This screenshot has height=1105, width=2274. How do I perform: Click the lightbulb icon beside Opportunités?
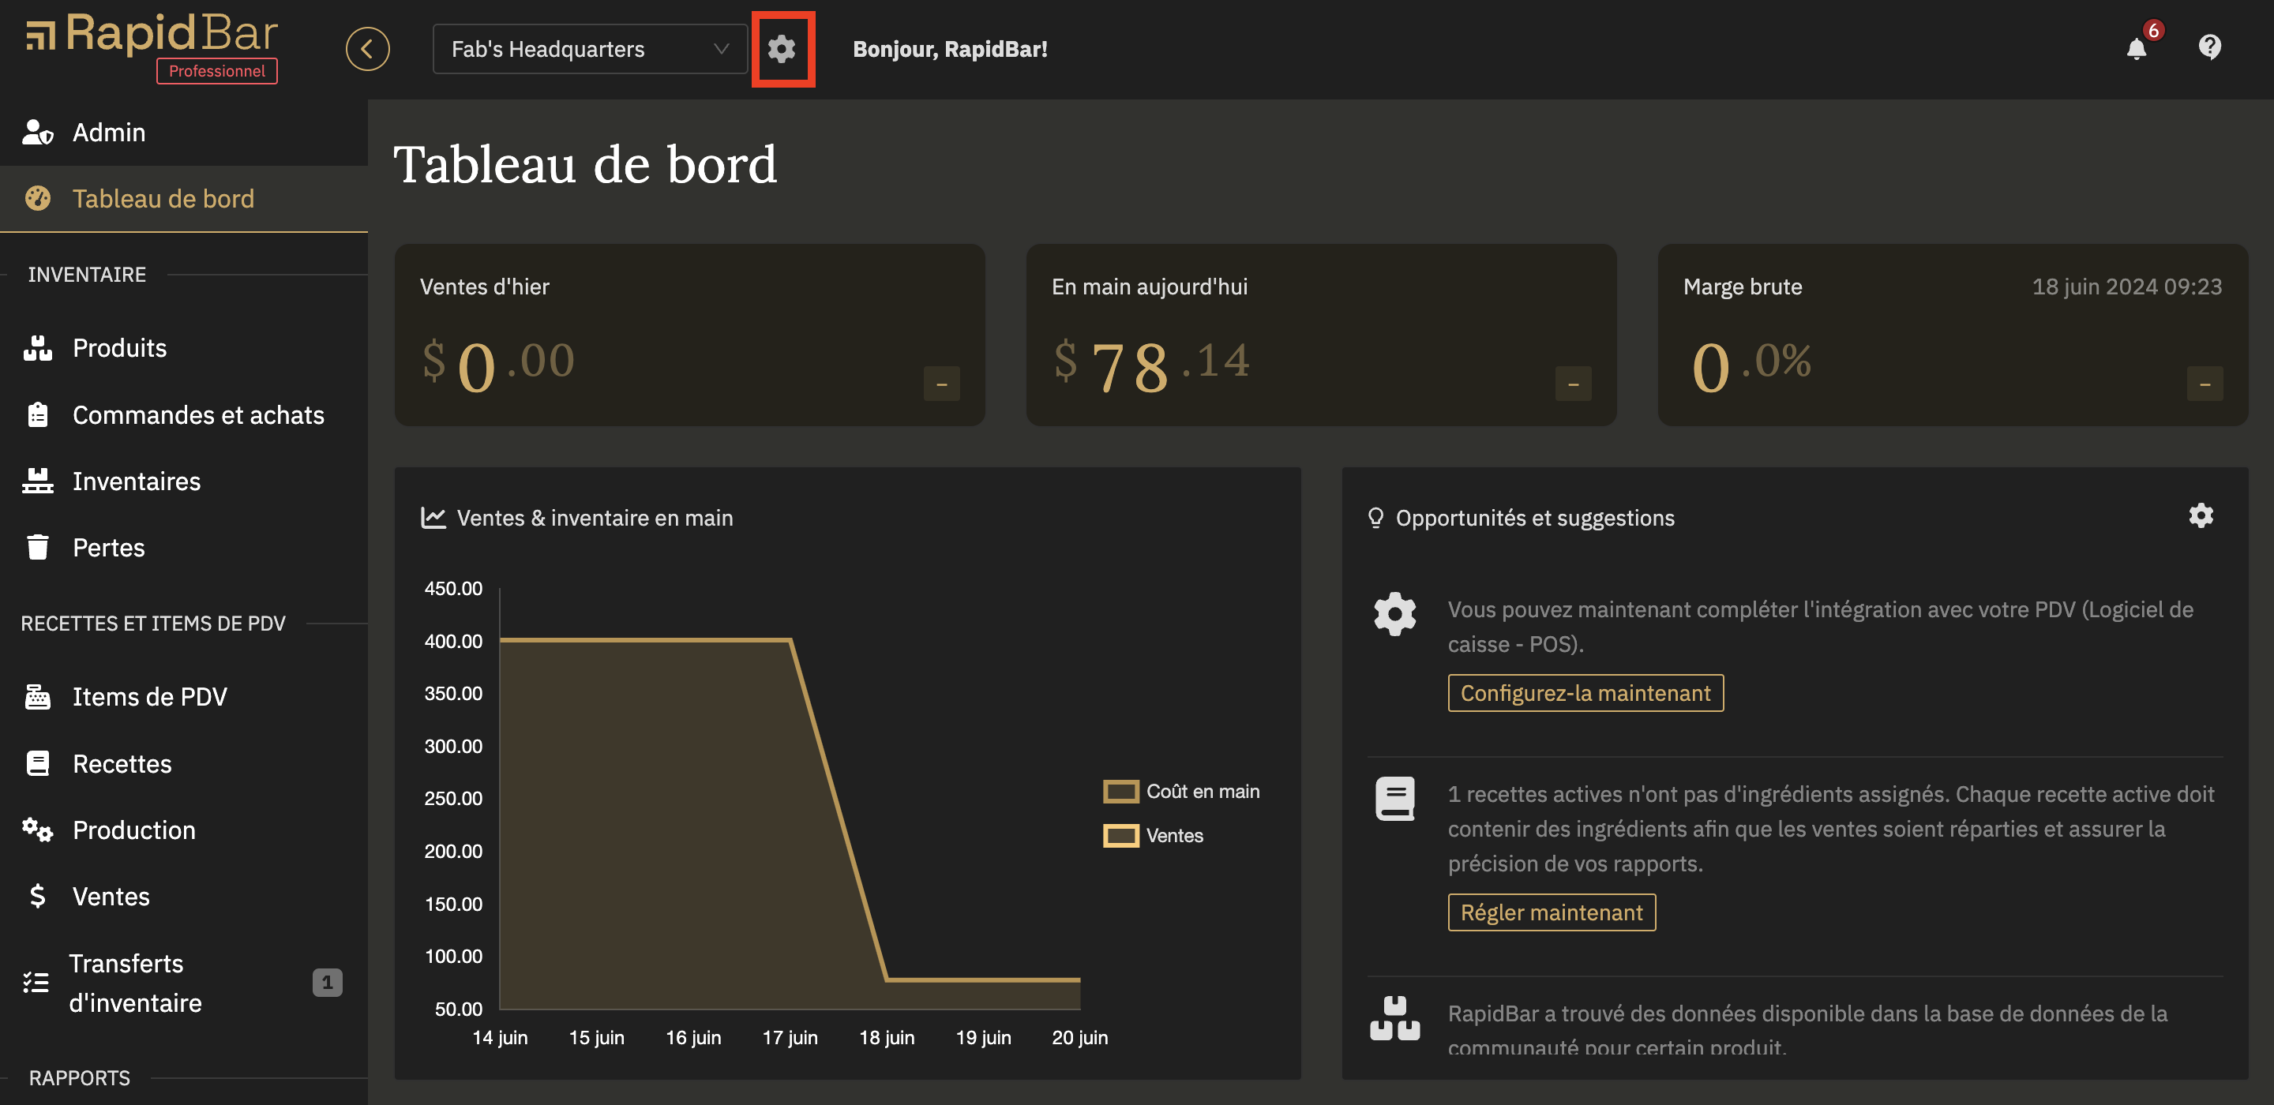tap(1375, 518)
